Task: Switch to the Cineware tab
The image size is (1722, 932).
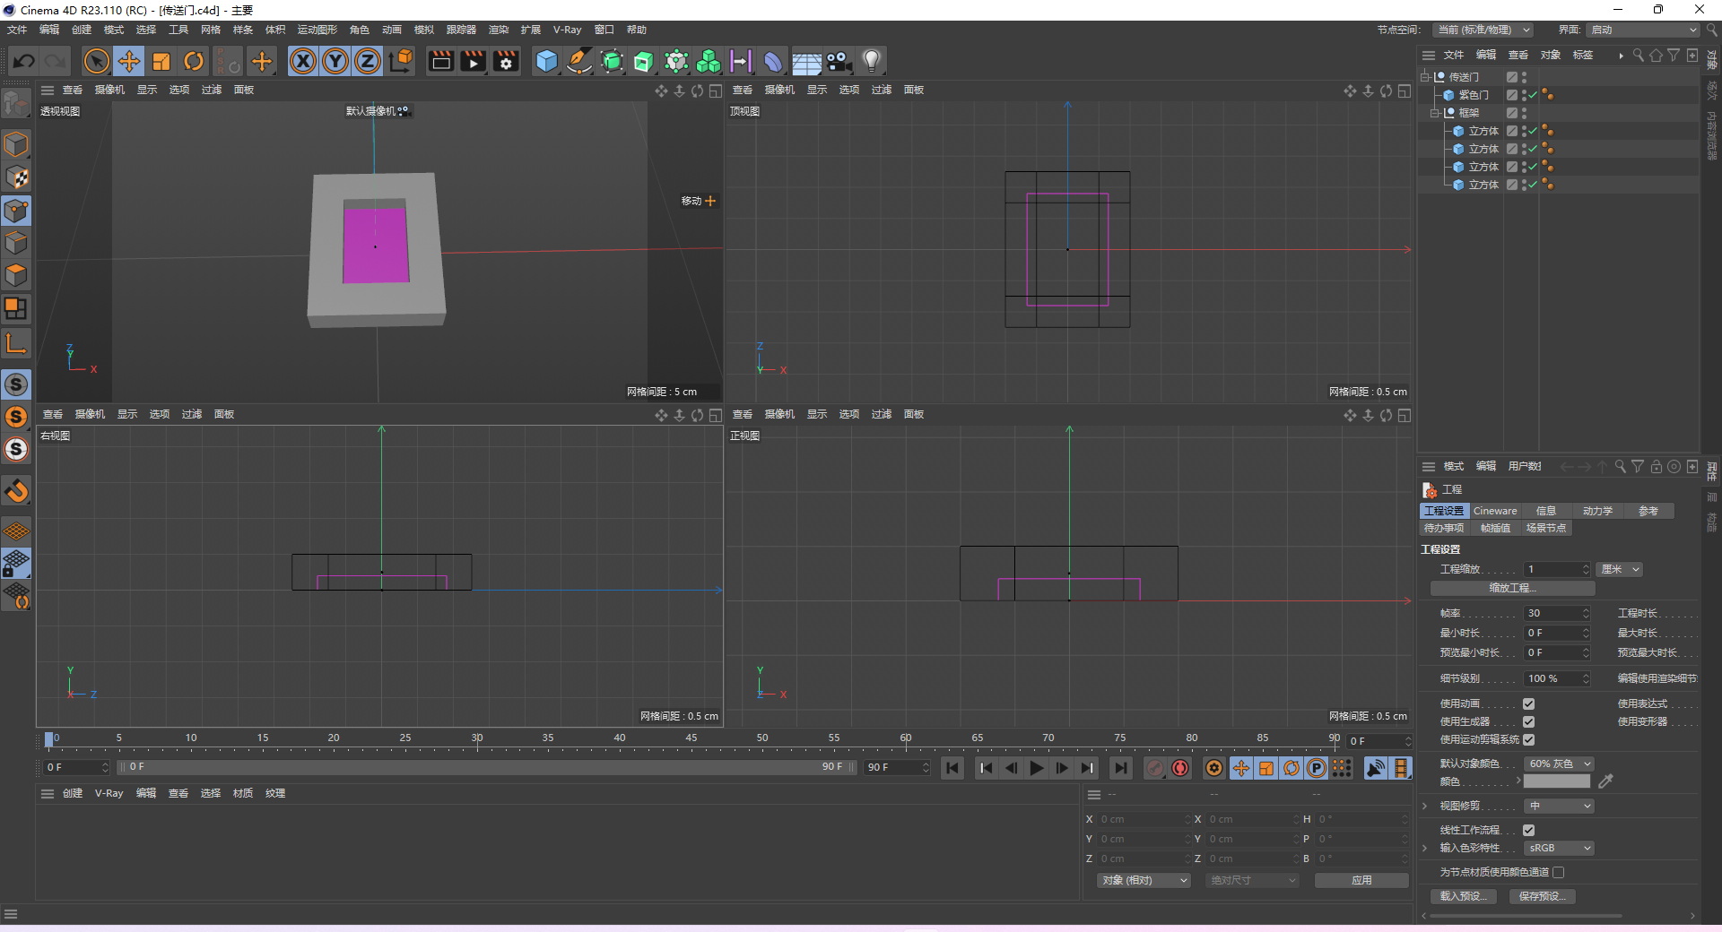Action: click(x=1495, y=511)
